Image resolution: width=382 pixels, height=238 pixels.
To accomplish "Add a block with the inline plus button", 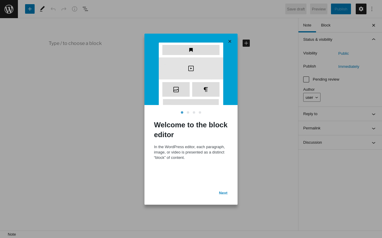I will [x=246, y=43].
